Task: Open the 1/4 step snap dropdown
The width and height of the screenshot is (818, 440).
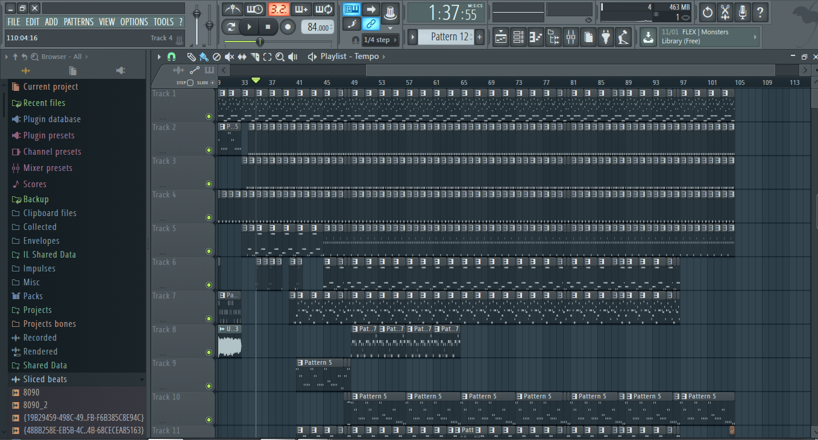Action: coord(381,40)
